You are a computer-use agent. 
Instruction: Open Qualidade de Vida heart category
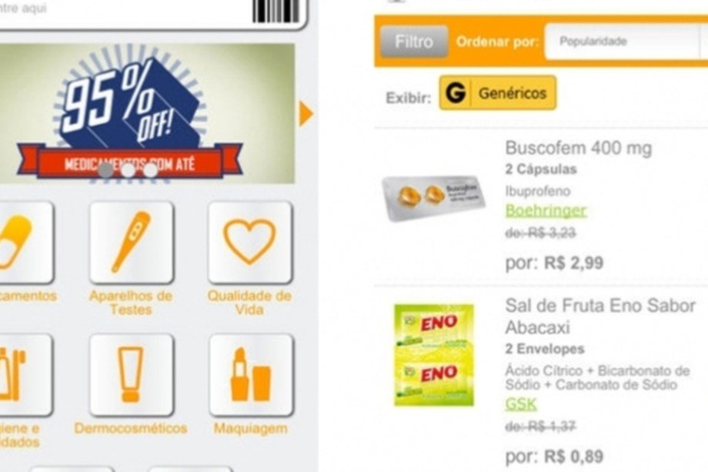click(249, 243)
